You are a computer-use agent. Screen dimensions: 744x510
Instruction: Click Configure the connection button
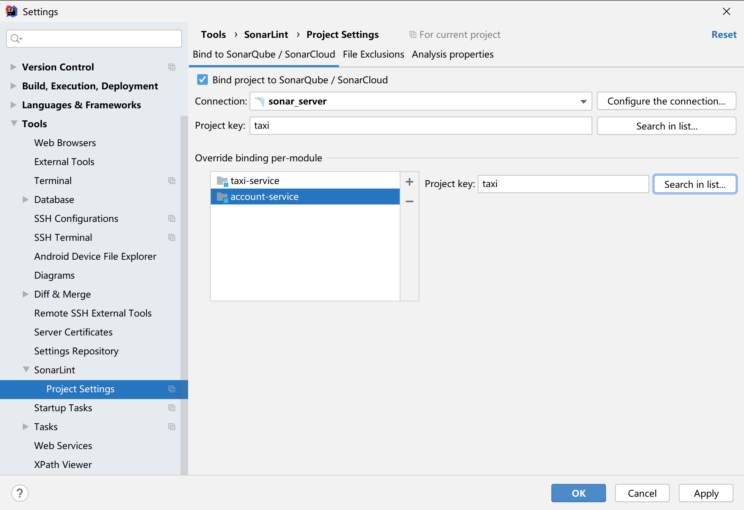click(x=666, y=101)
